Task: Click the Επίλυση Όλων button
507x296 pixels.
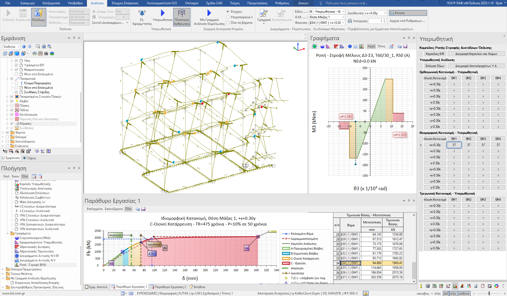Action: point(435,66)
